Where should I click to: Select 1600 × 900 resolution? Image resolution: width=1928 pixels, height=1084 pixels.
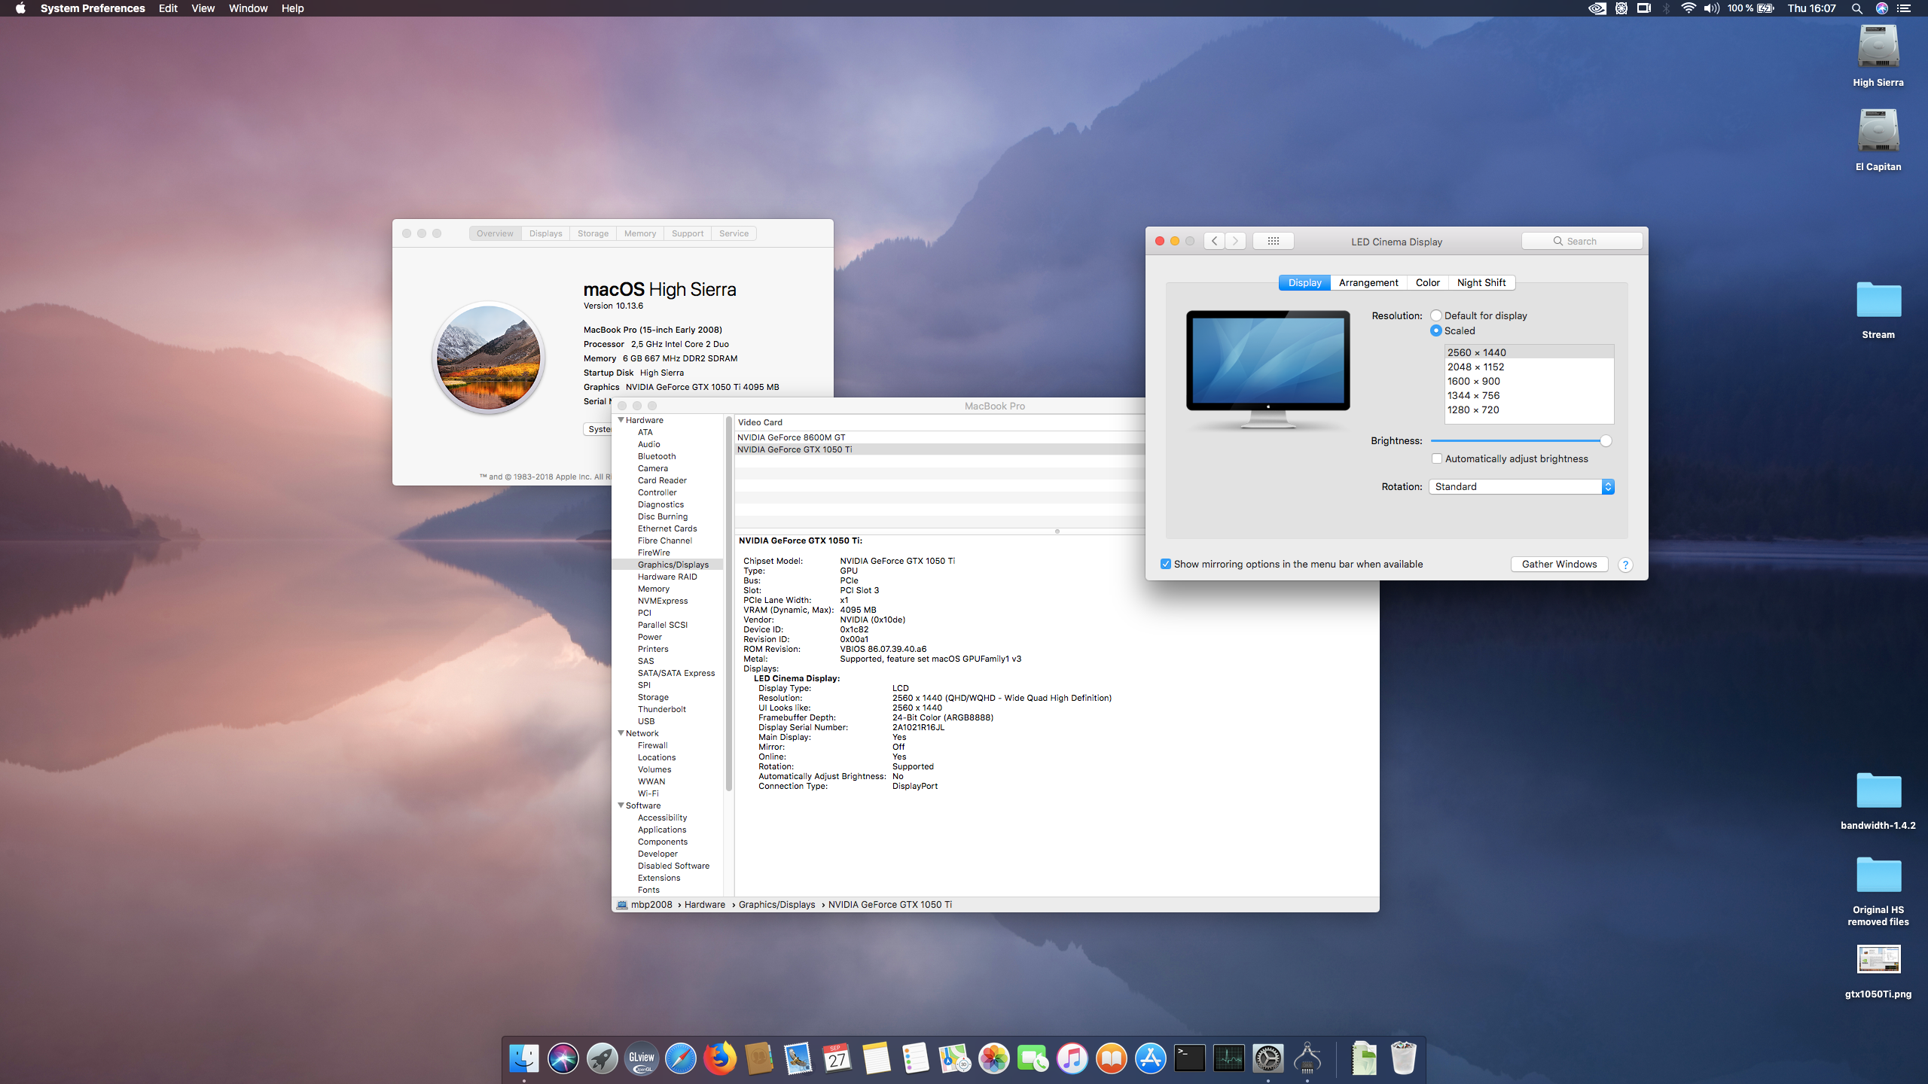1529,381
